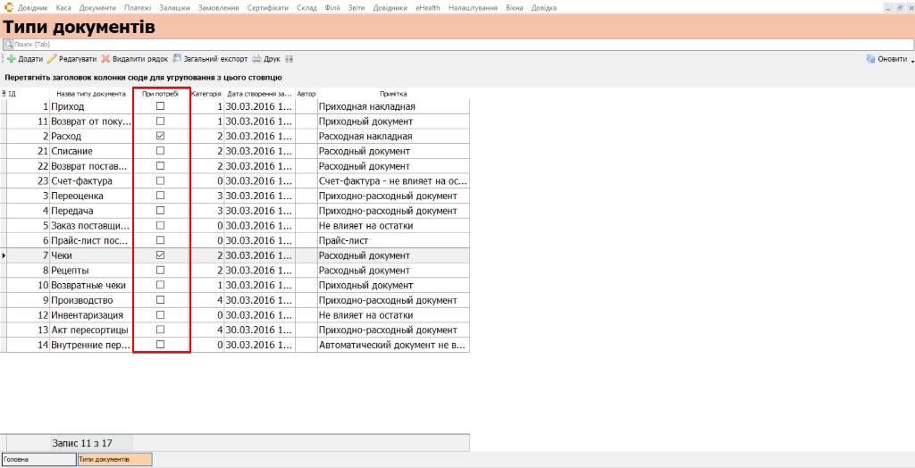Toggle При потребі checkbox for Приход
Image resolution: width=915 pixels, height=468 pixels.
pos(161,106)
